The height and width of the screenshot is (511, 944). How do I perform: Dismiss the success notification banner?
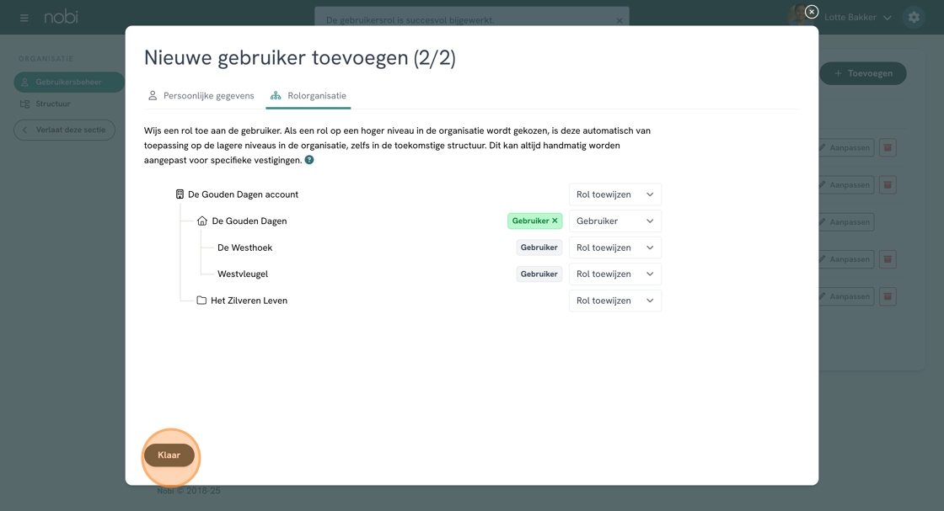tap(619, 20)
